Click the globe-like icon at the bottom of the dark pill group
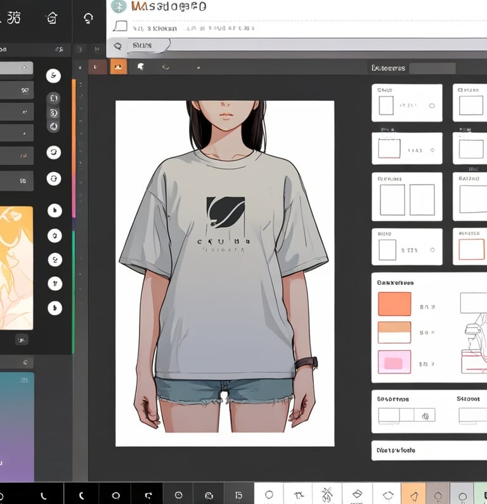Viewport: 487px width, 504px height. click(54, 126)
